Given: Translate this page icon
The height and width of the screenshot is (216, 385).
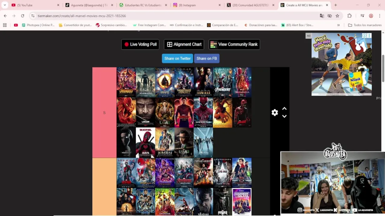Looking at the screenshot, I should click(322, 16).
